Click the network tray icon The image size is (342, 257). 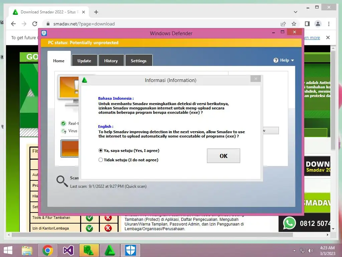pos(302,251)
